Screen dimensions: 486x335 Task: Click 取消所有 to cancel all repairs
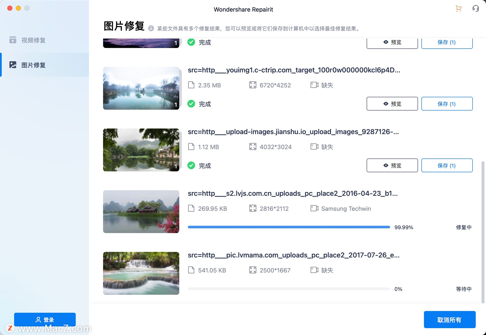[x=449, y=320]
